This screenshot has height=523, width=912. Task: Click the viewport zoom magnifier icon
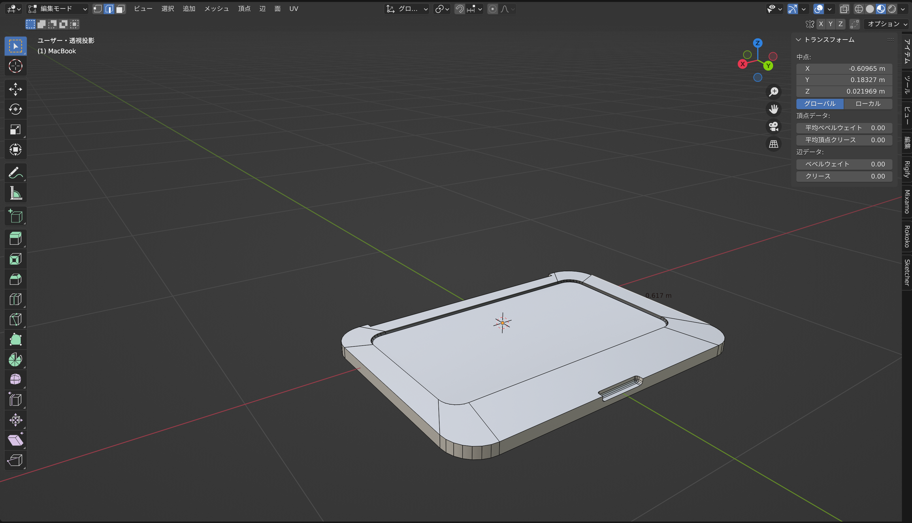pyautogui.click(x=774, y=92)
